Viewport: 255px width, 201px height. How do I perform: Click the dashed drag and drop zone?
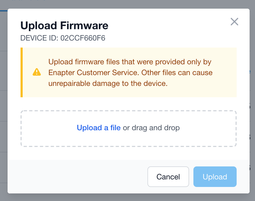coord(128,128)
